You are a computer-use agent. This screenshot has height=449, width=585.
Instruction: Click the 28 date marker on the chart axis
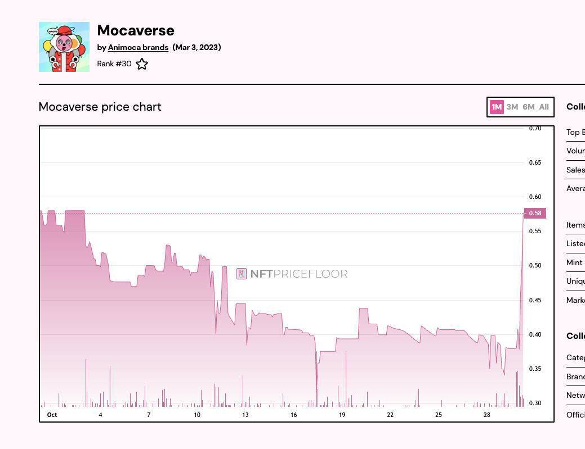(x=487, y=415)
